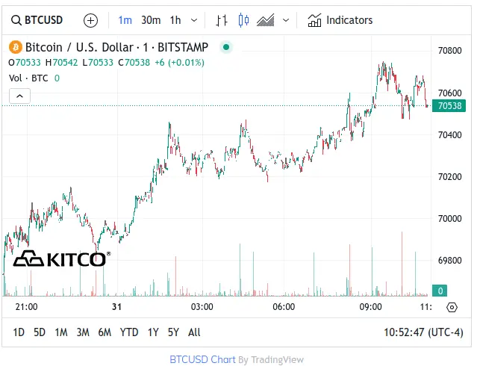The image size is (477, 366).
Task: Select the All date range
Action: 194,332
